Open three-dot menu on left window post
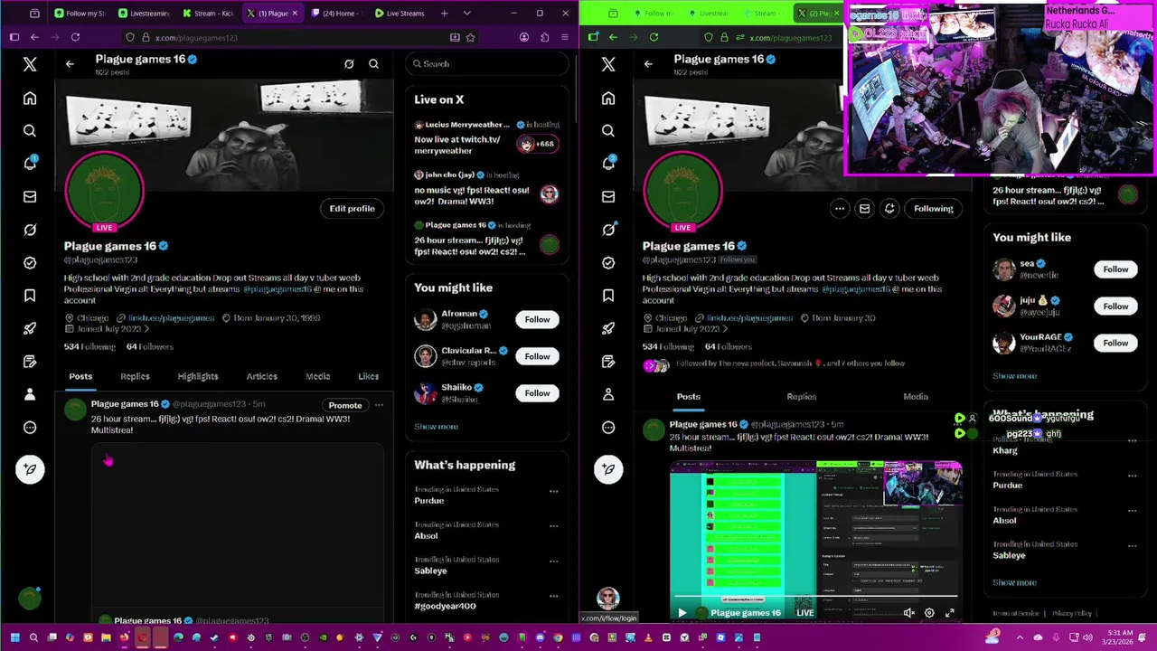Image resolution: width=1157 pixels, height=651 pixels. pos(379,405)
